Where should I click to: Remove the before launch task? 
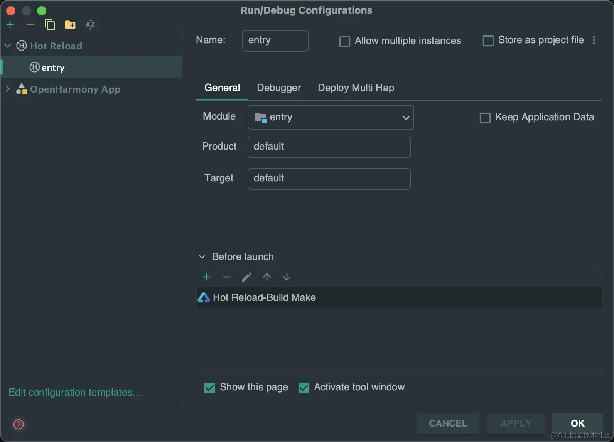tap(227, 277)
